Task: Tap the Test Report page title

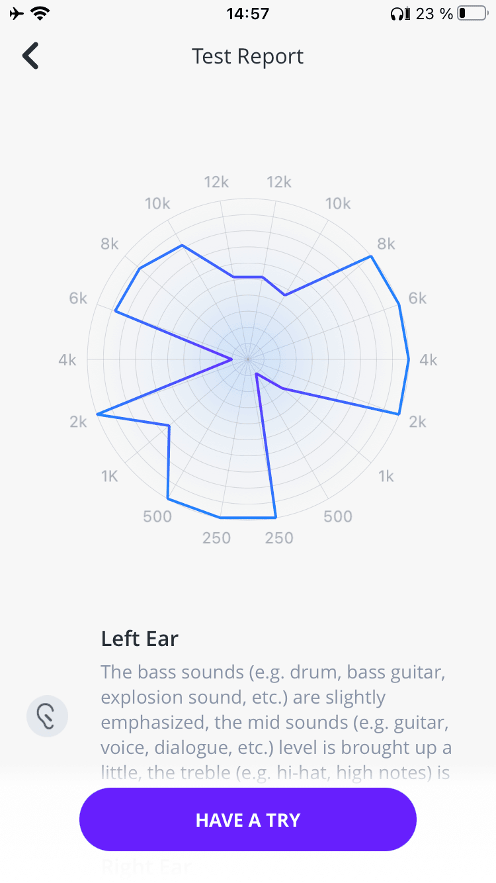Action: point(247,56)
